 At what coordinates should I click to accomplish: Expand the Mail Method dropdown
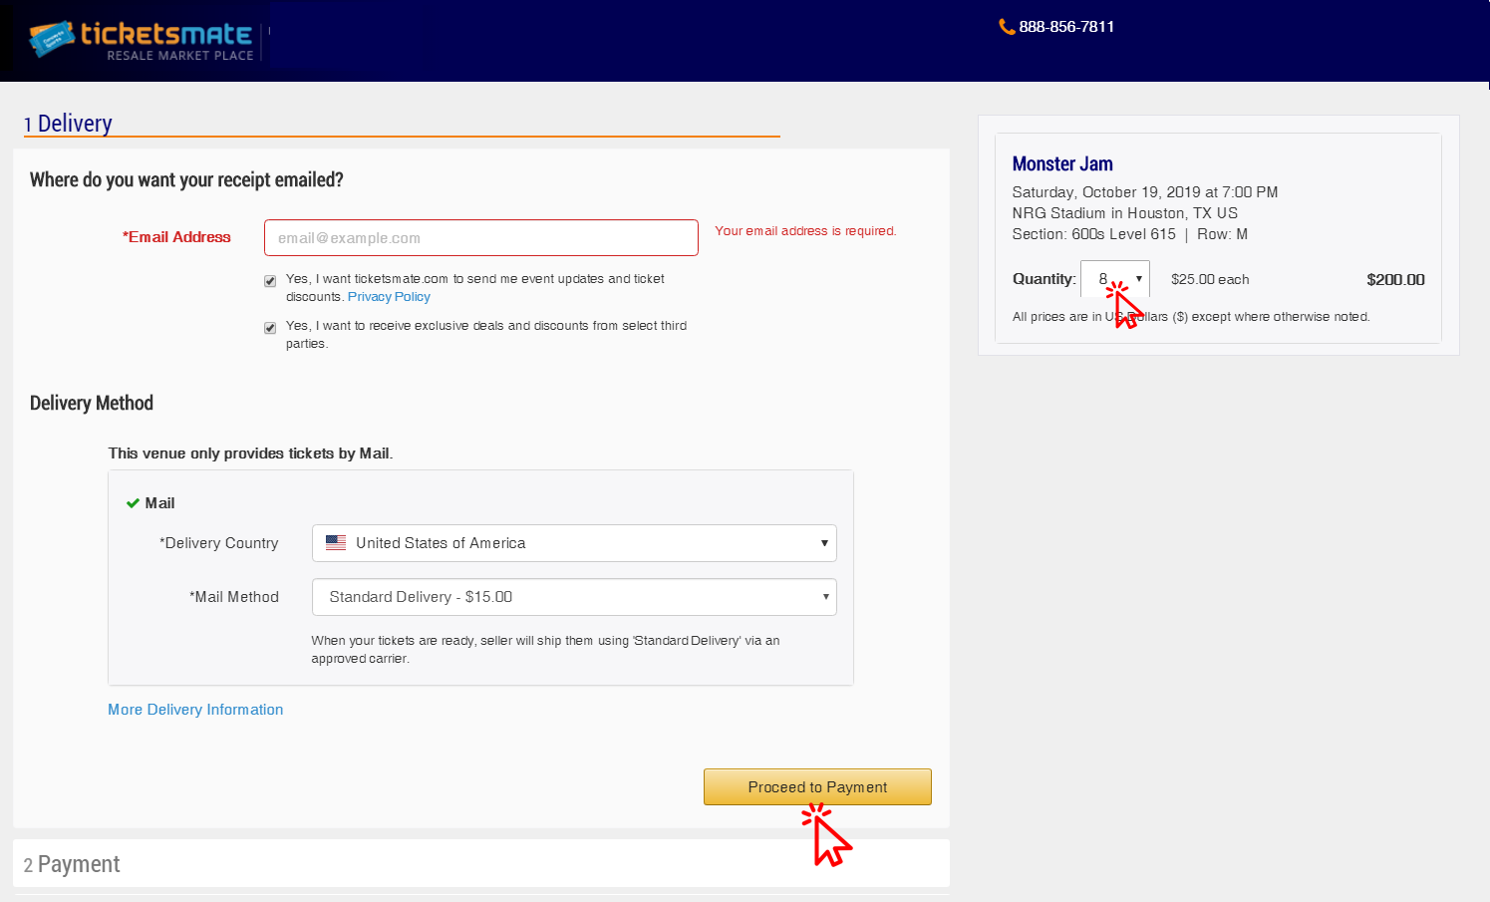574,597
